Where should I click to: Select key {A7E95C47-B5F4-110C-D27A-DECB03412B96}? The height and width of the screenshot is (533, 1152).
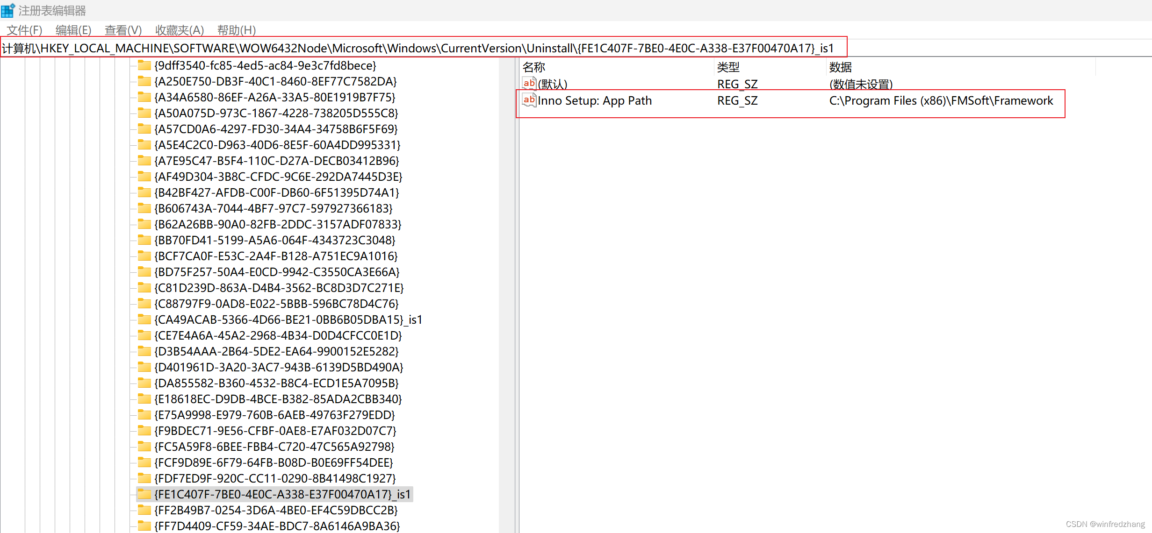(x=277, y=161)
